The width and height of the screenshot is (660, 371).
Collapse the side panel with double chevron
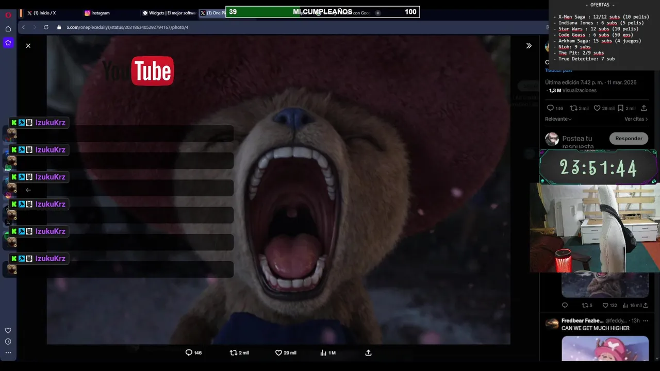point(529,46)
